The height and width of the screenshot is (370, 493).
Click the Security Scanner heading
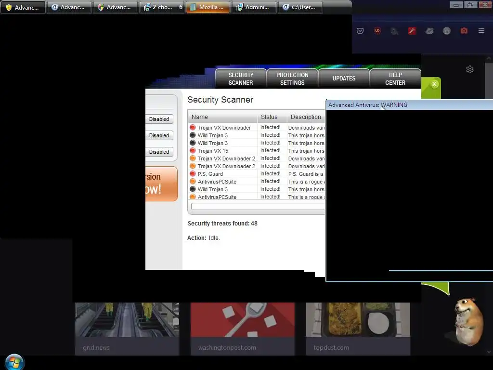pos(221,100)
